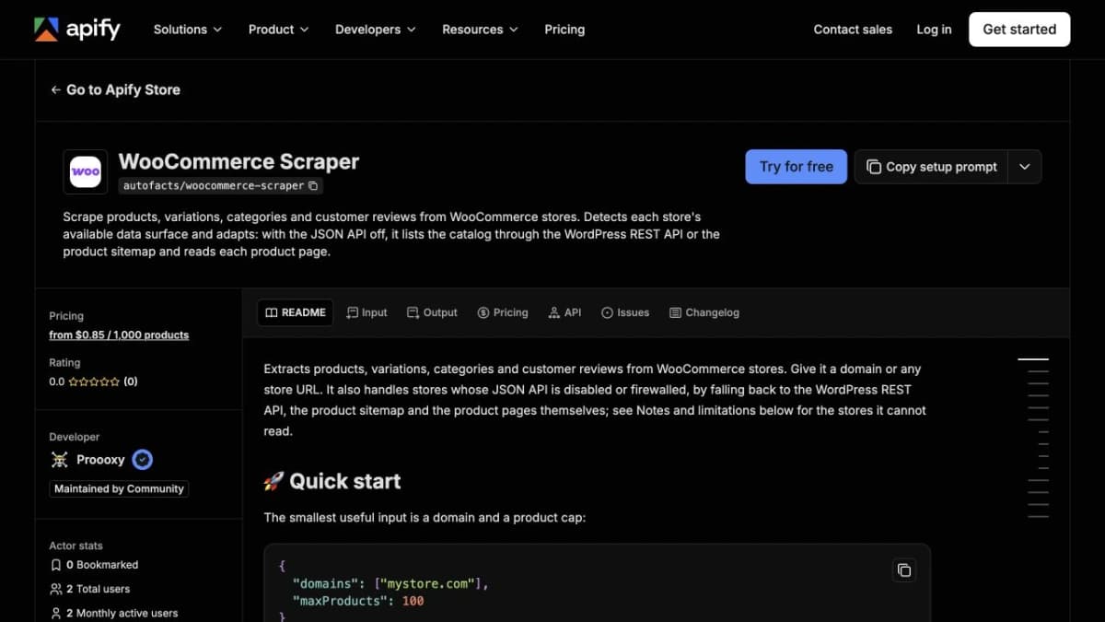The image size is (1105, 622).
Task: Click the back arrow to Apify Store
Action: click(56, 89)
